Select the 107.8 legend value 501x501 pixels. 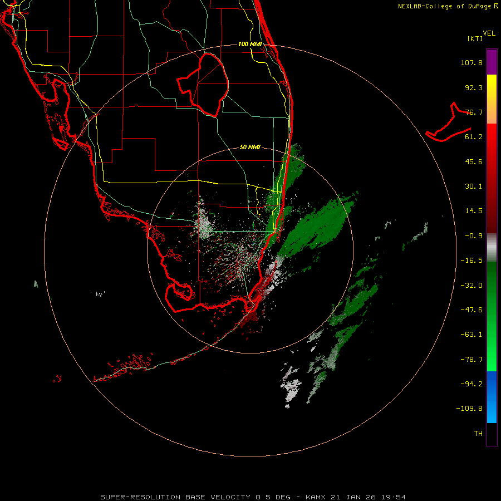(471, 62)
